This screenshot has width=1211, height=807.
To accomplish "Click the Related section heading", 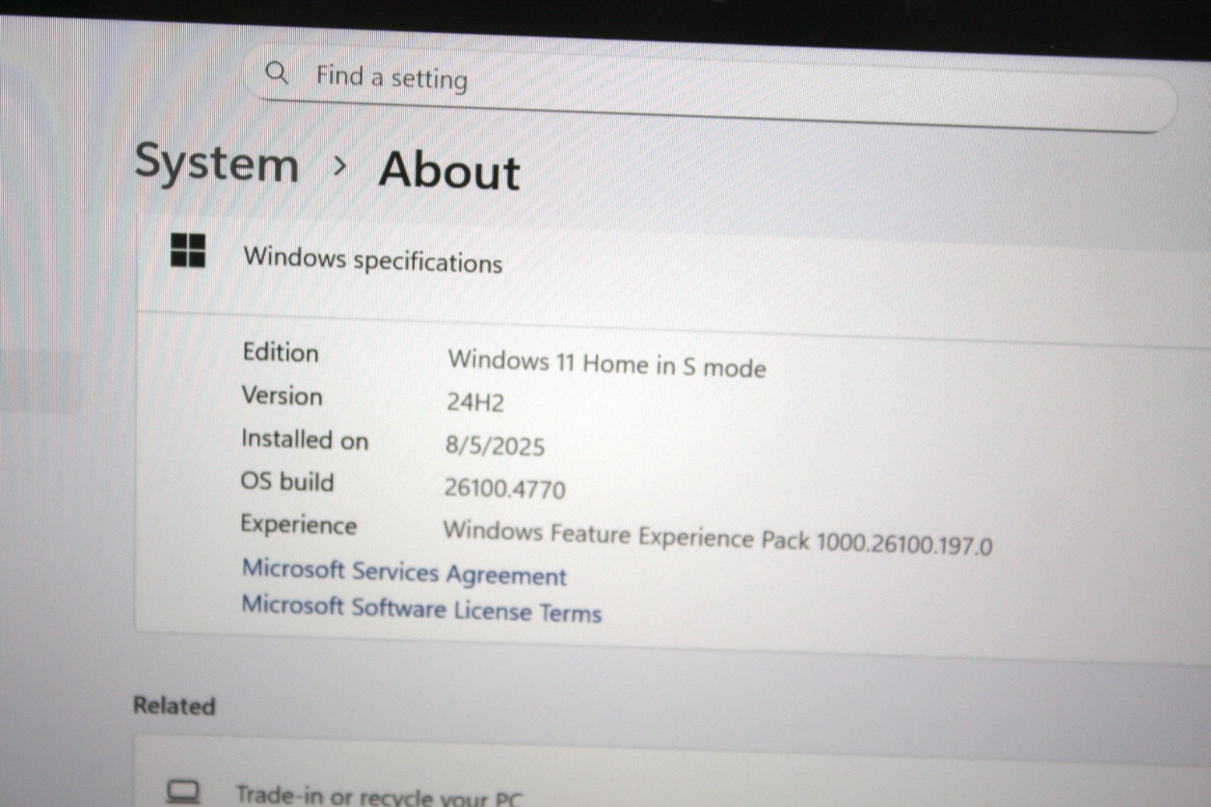I will (x=174, y=706).
